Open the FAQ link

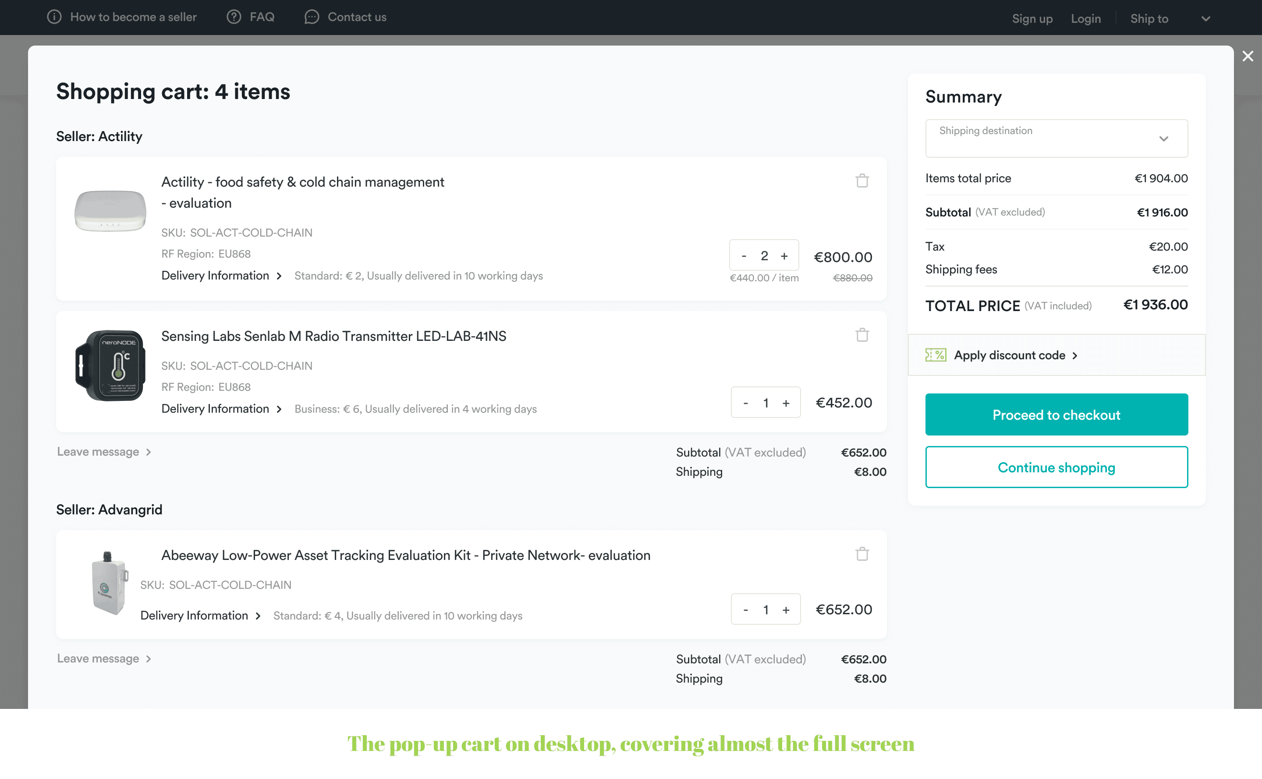point(262,17)
